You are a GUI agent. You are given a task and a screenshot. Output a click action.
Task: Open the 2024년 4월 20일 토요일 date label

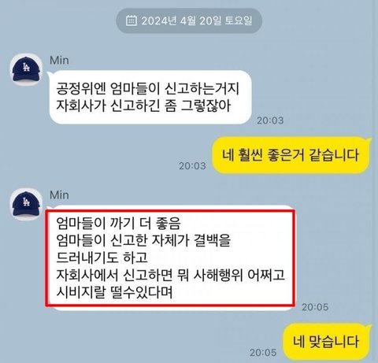(197, 20)
